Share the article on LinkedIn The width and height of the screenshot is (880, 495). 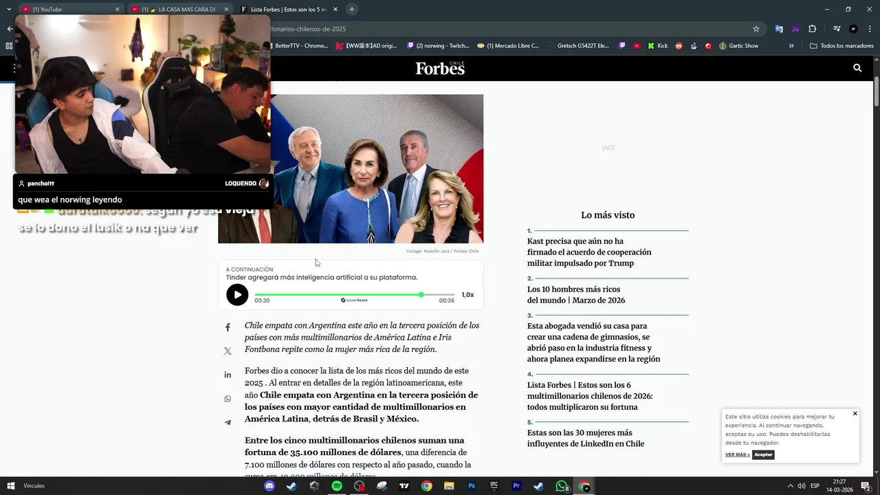click(x=228, y=375)
